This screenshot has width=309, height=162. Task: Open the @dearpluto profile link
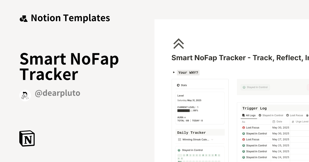pyautogui.click(x=58, y=93)
